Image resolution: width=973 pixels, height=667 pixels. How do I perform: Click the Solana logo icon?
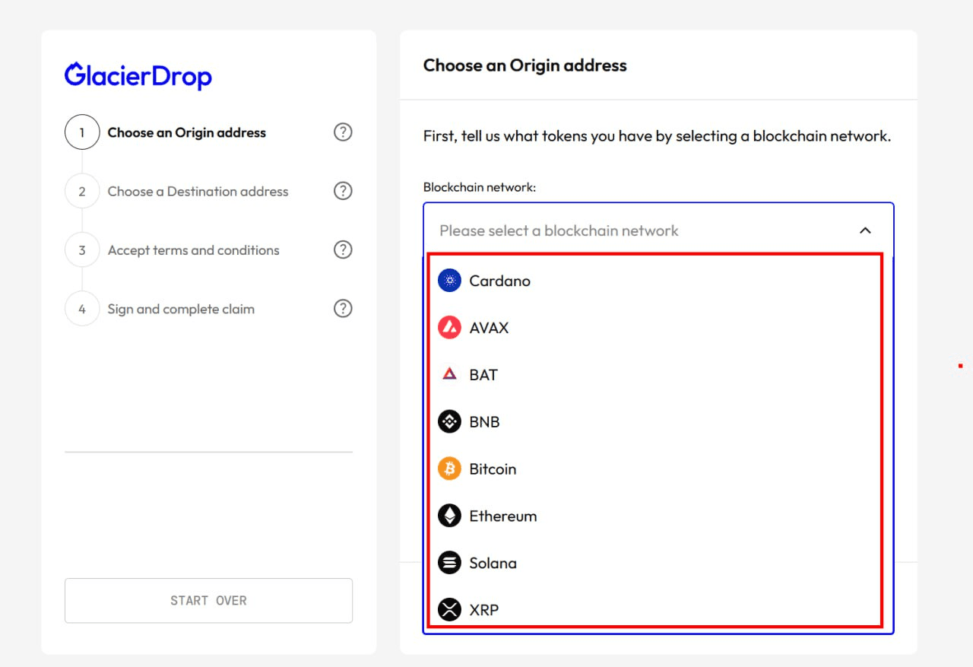tap(449, 563)
